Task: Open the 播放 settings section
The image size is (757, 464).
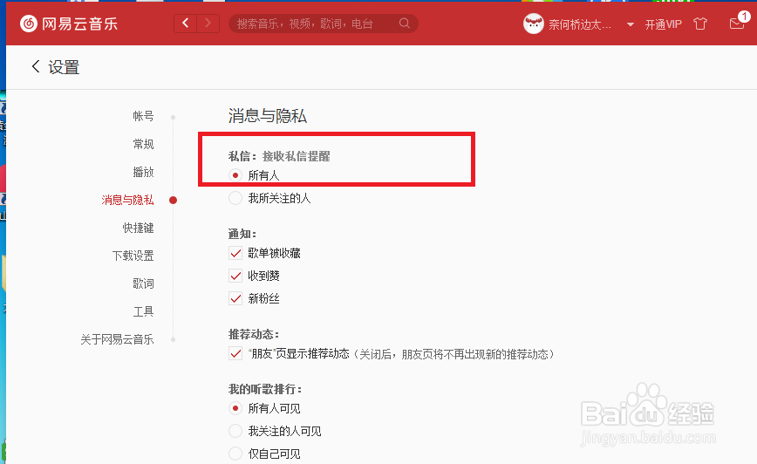Action: 143,172
